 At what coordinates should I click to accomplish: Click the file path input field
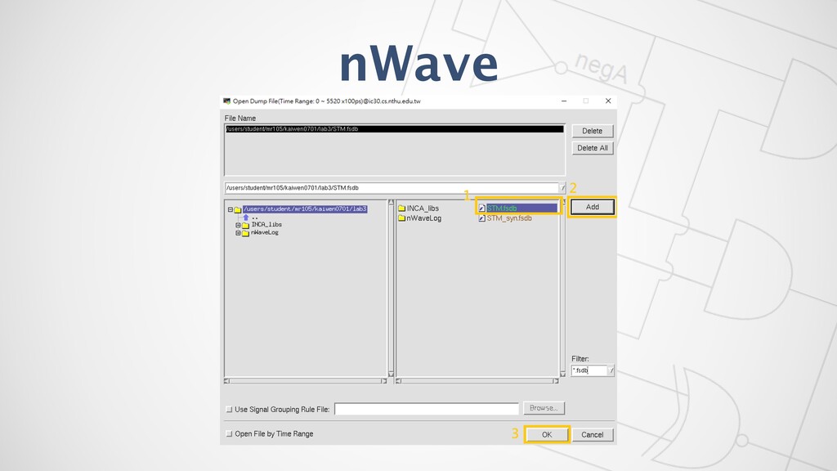point(392,188)
